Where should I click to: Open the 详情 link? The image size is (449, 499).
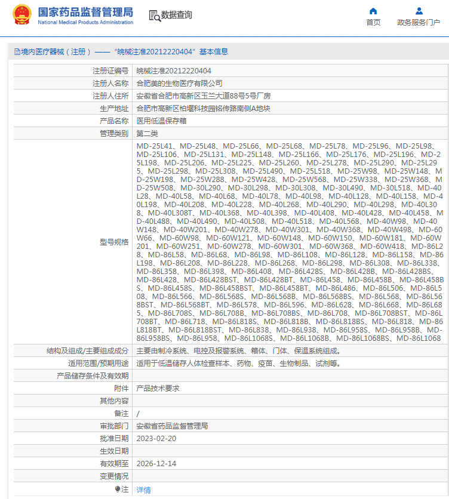click(144, 490)
